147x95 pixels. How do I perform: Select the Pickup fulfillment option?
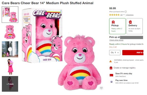coord(117,26)
